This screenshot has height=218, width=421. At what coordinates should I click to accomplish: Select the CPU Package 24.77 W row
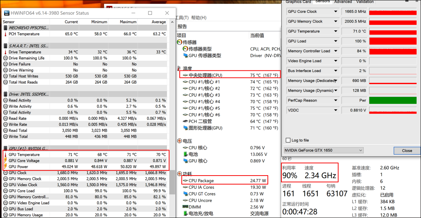point(225,181)
